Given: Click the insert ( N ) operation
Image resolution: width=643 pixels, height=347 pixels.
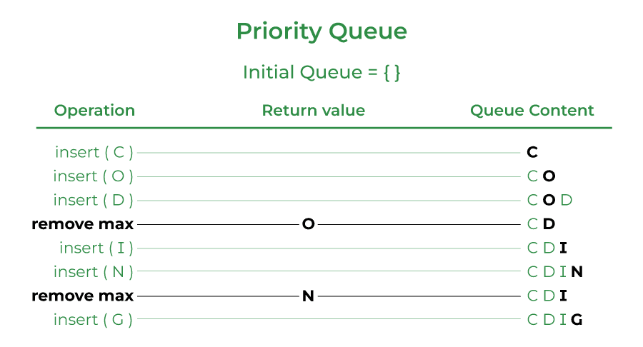Looking at the screenshot, I should [94, 272].
